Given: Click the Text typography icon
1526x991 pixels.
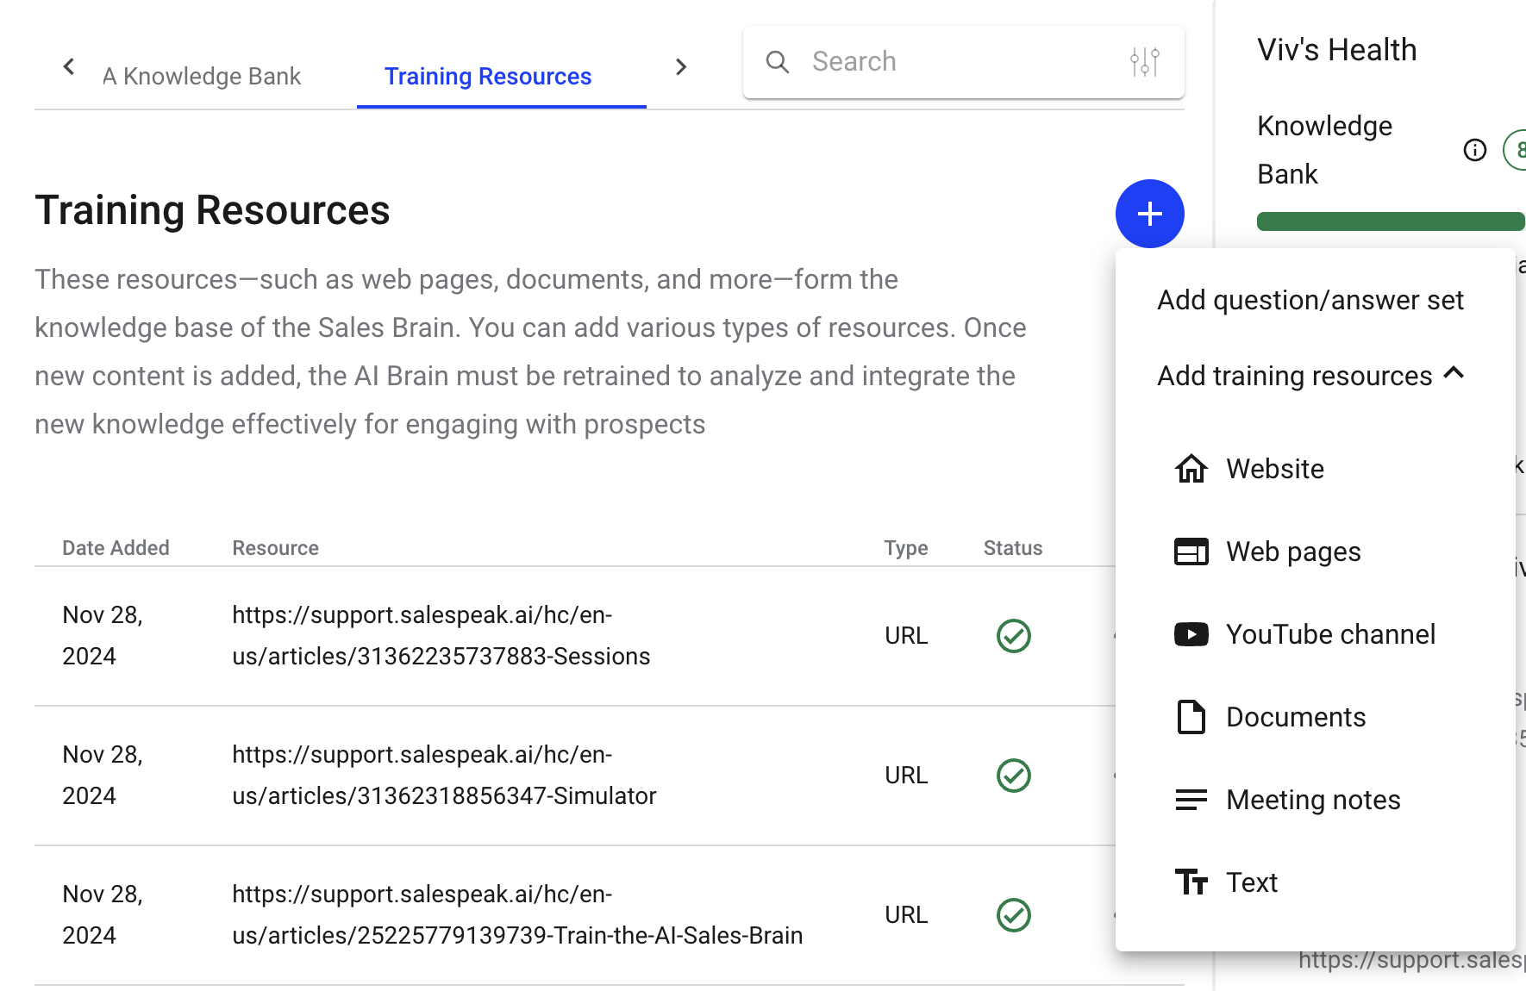Looking at the screenshot, I should pyautogui.click(x=1191, y=882).
